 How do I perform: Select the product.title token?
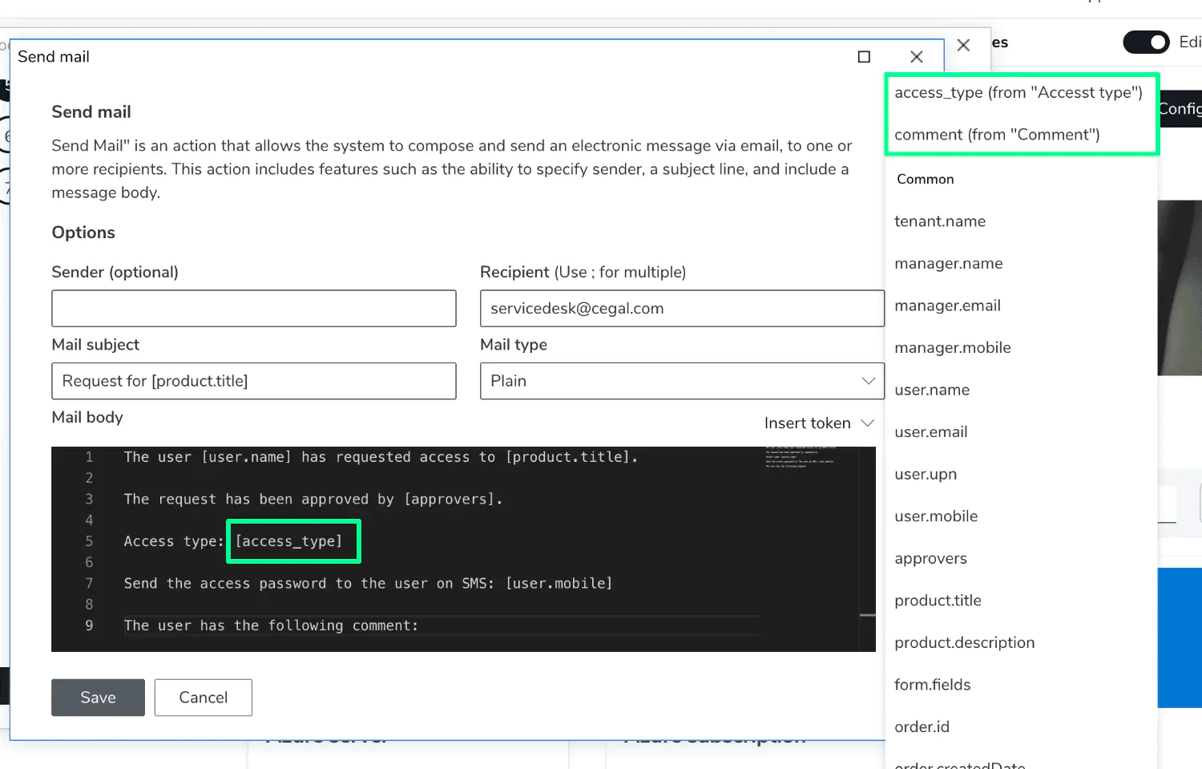click(938, 600)
